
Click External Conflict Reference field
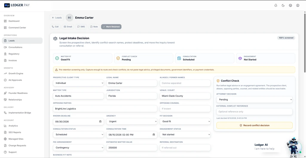(x=255, y=112)
